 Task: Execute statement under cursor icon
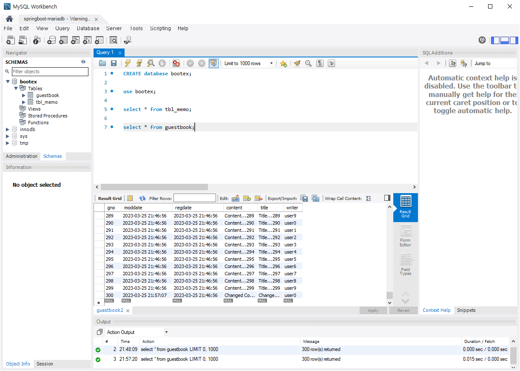[139, 63]
